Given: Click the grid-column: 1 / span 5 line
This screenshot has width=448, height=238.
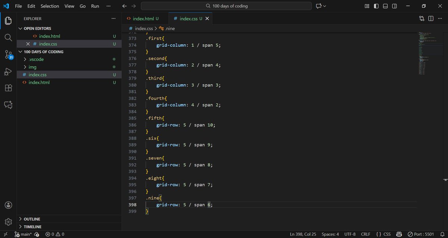Looking at the screenshot, I should coord(189,45).
